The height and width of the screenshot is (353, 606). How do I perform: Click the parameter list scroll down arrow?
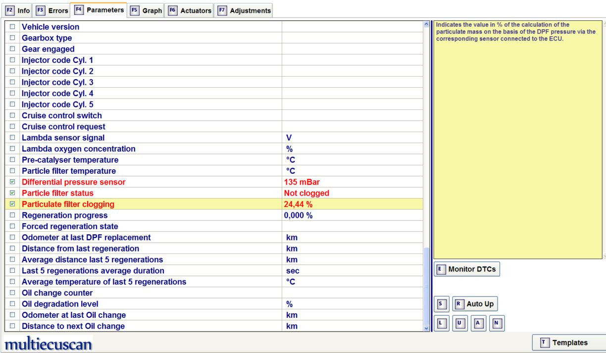pyautogui.click(x=428, y=328)
